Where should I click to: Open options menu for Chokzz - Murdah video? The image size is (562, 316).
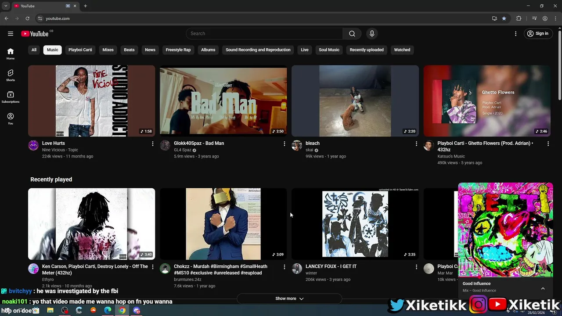[x=285, y=267]
